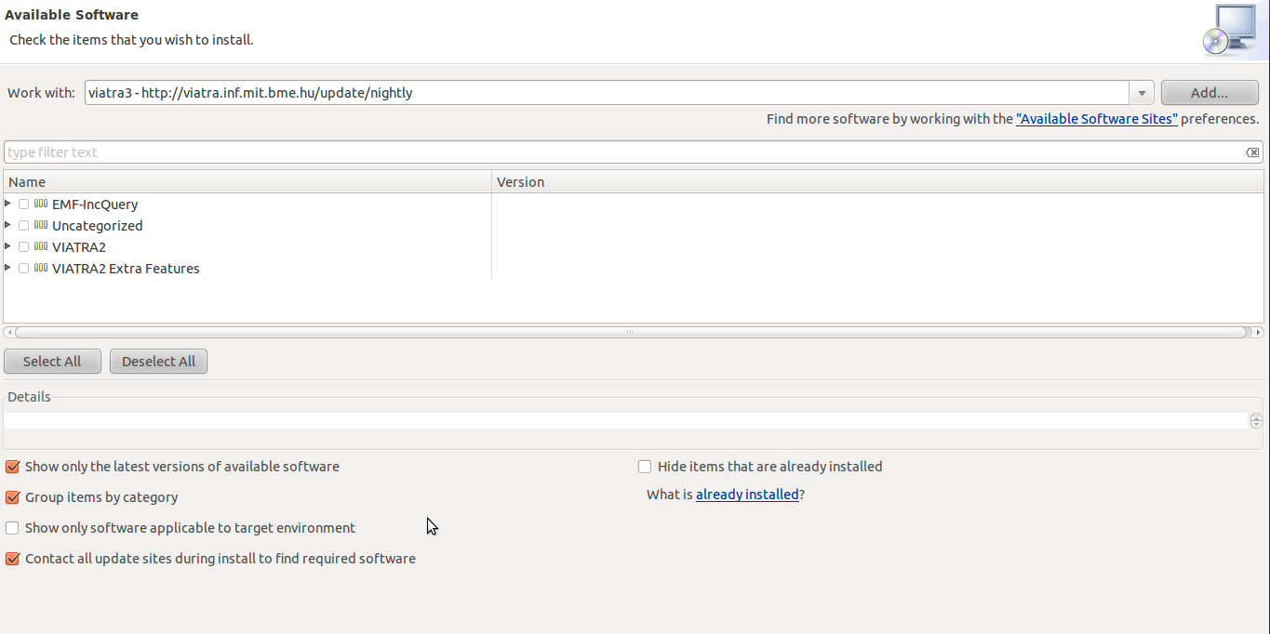Click the scrollbar left arrow
Viewport: 1270px width, 634px height.
coord(8,332)
